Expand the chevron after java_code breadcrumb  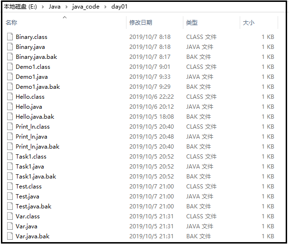point(105,7)
